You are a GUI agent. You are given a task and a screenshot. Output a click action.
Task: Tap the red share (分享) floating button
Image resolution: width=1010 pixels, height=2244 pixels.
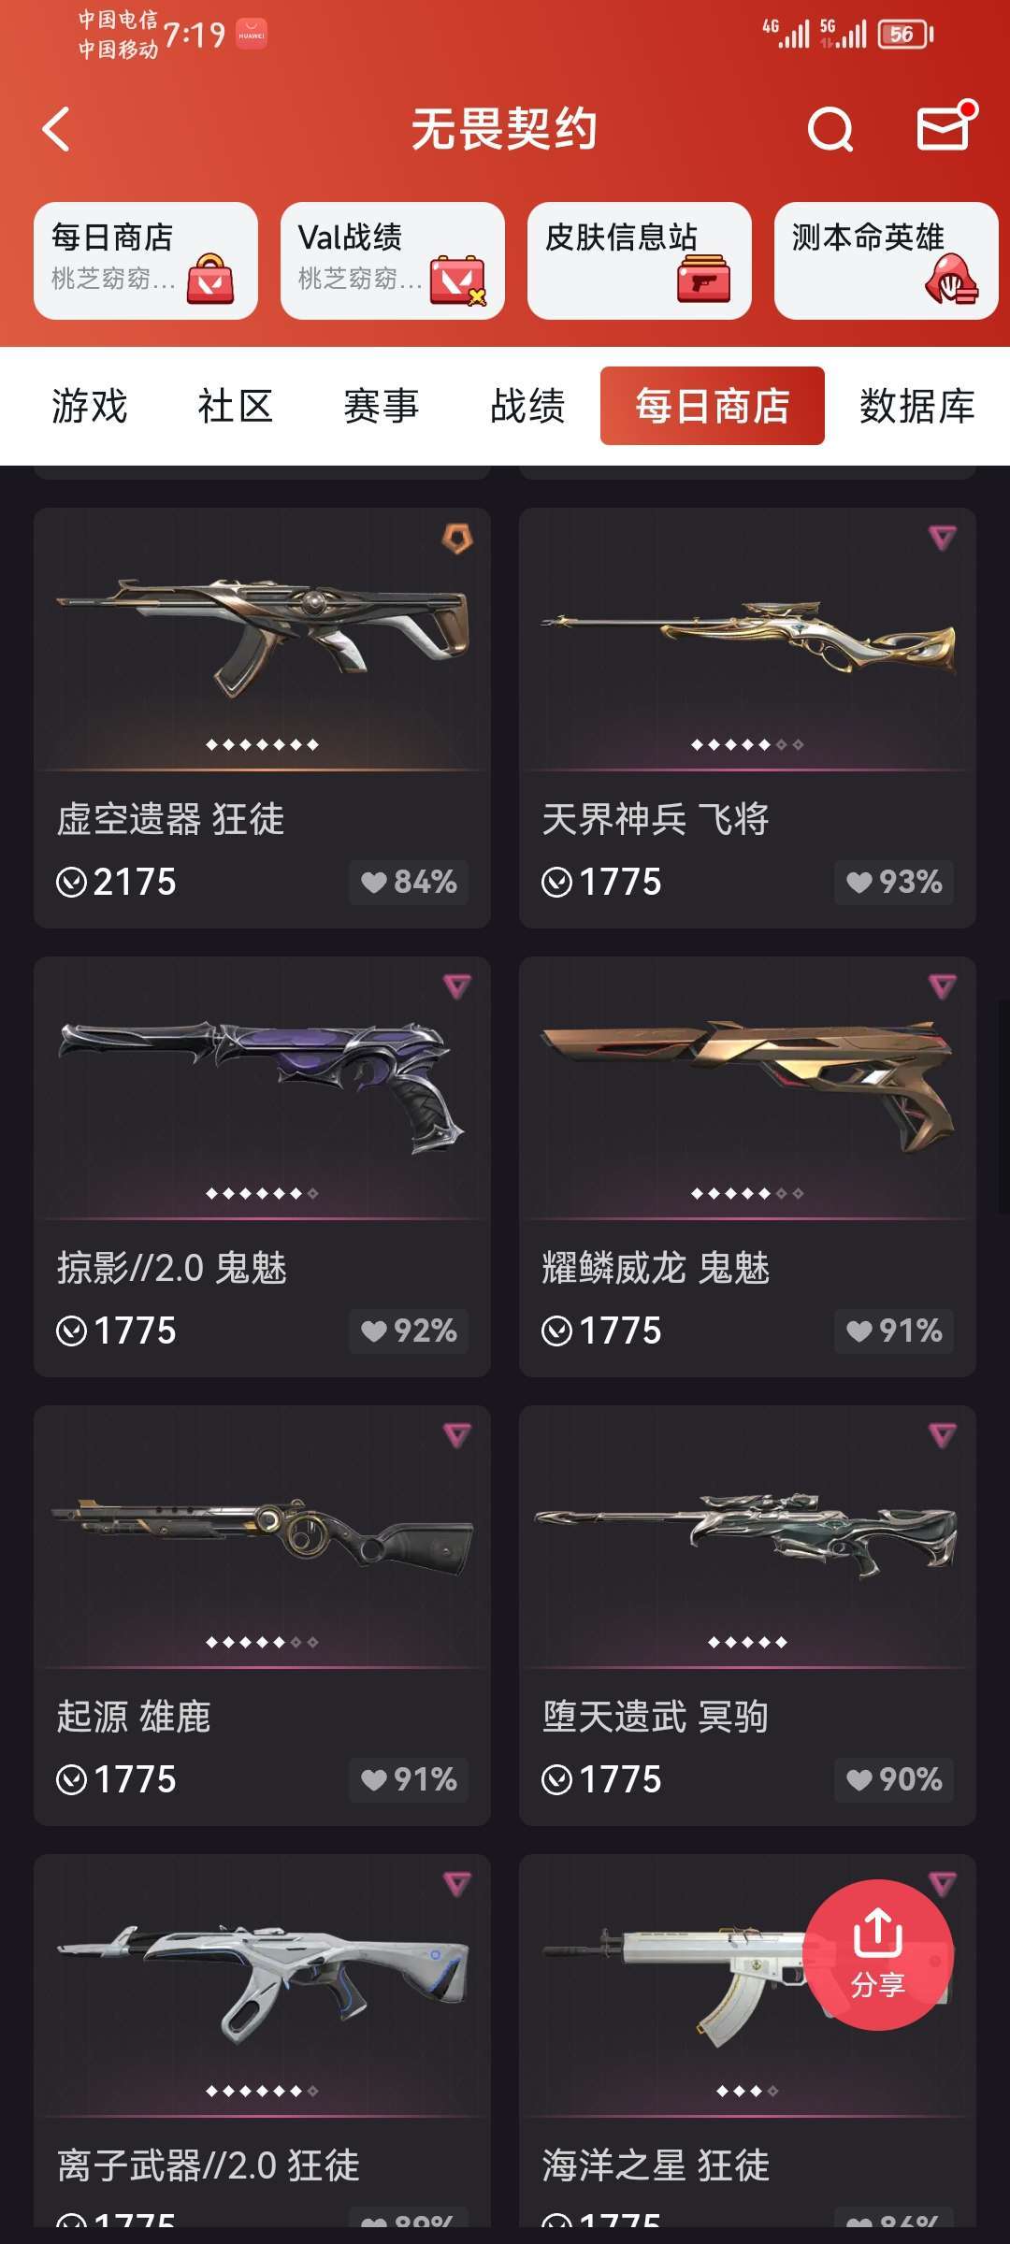[878, 1954]
